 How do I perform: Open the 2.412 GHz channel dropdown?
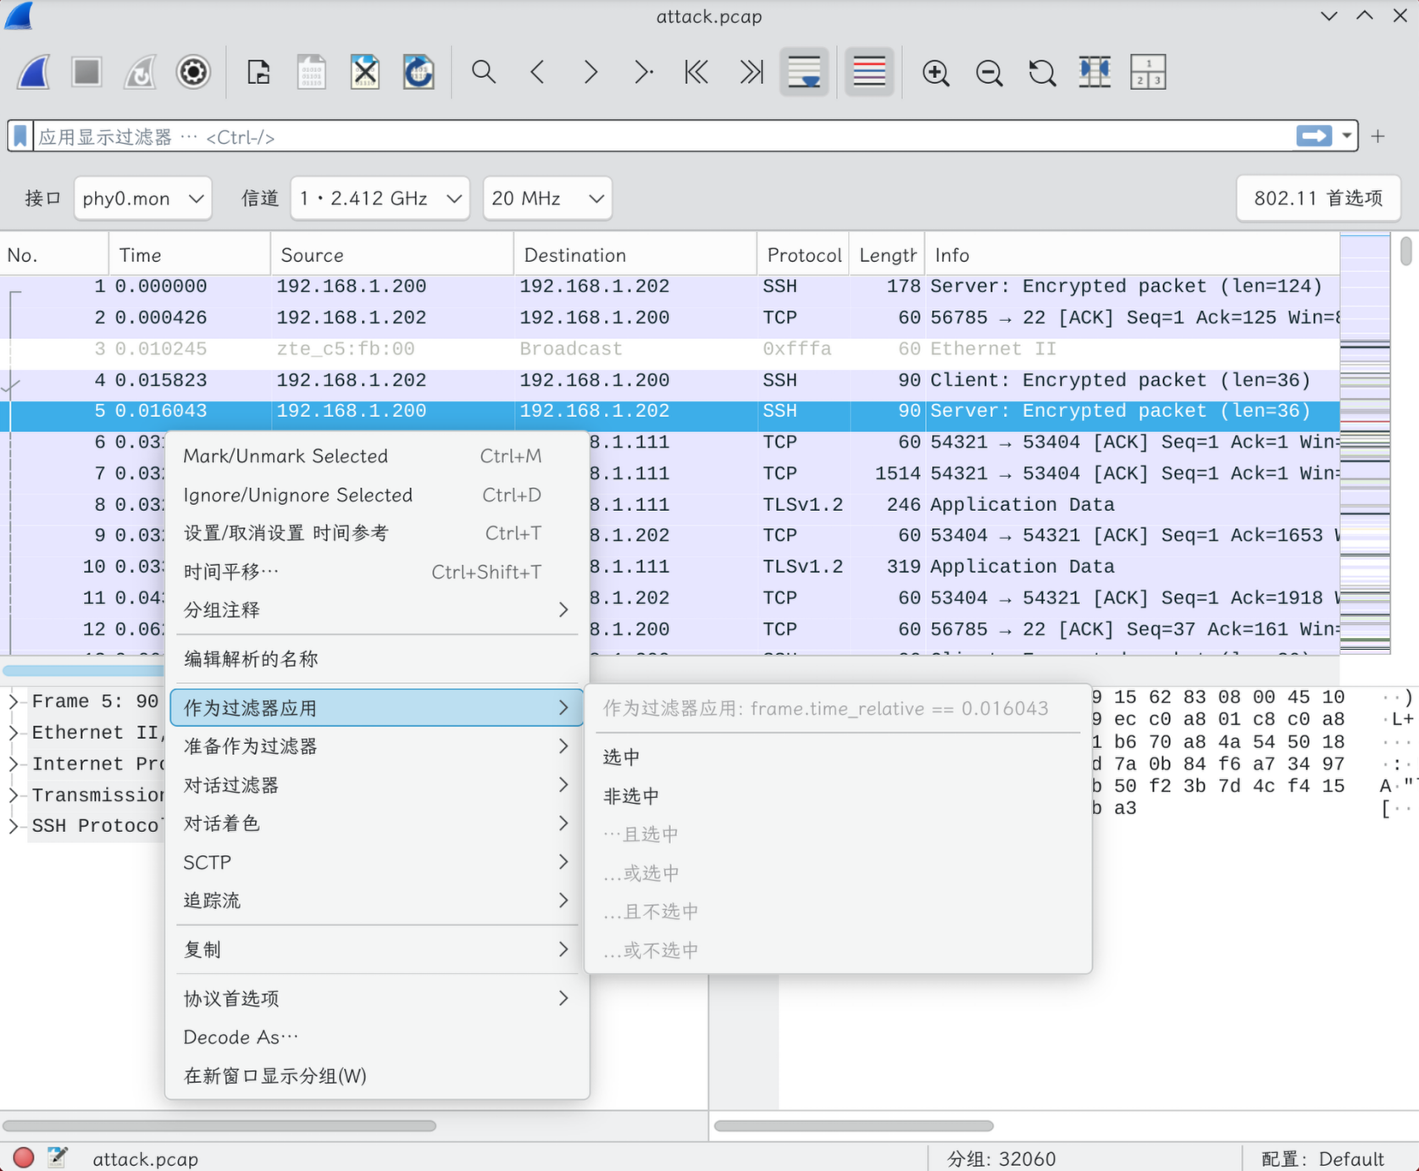click(380, 198)
